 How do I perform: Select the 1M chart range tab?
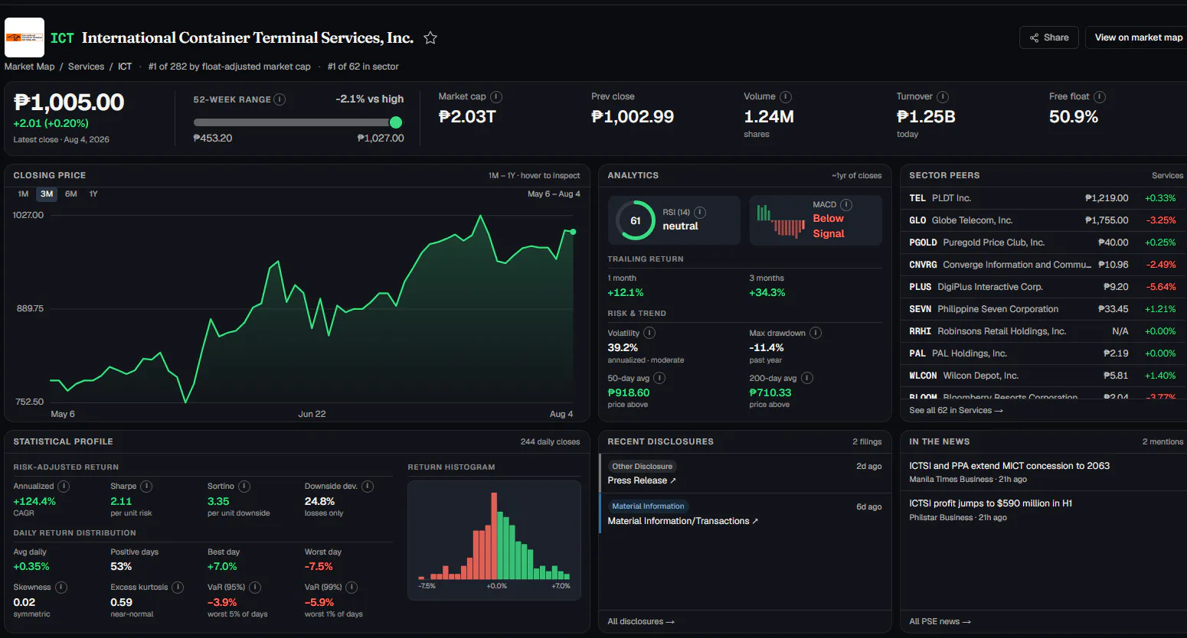coord(23,194)
